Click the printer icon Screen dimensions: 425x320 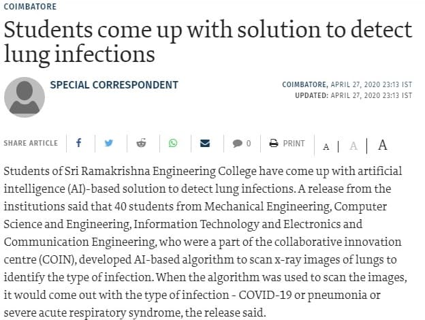pyautogui.click(x=274, y=143)
